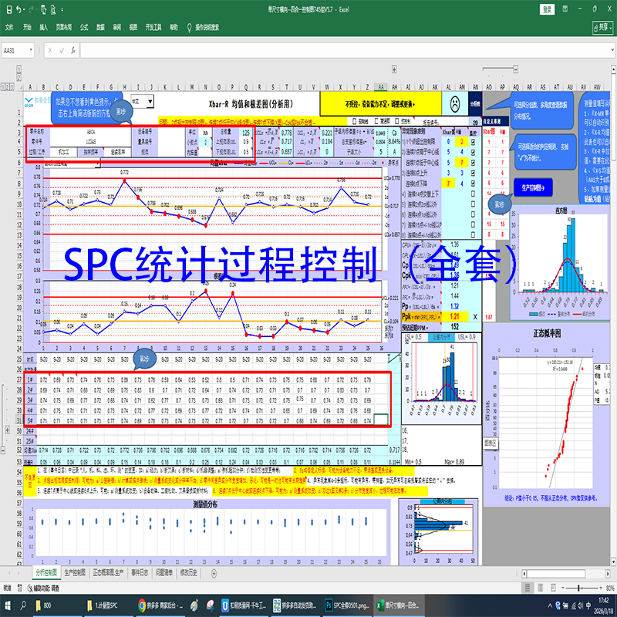Open the 插入 ribbon tab
617x617 pixels.
[43, 27]
